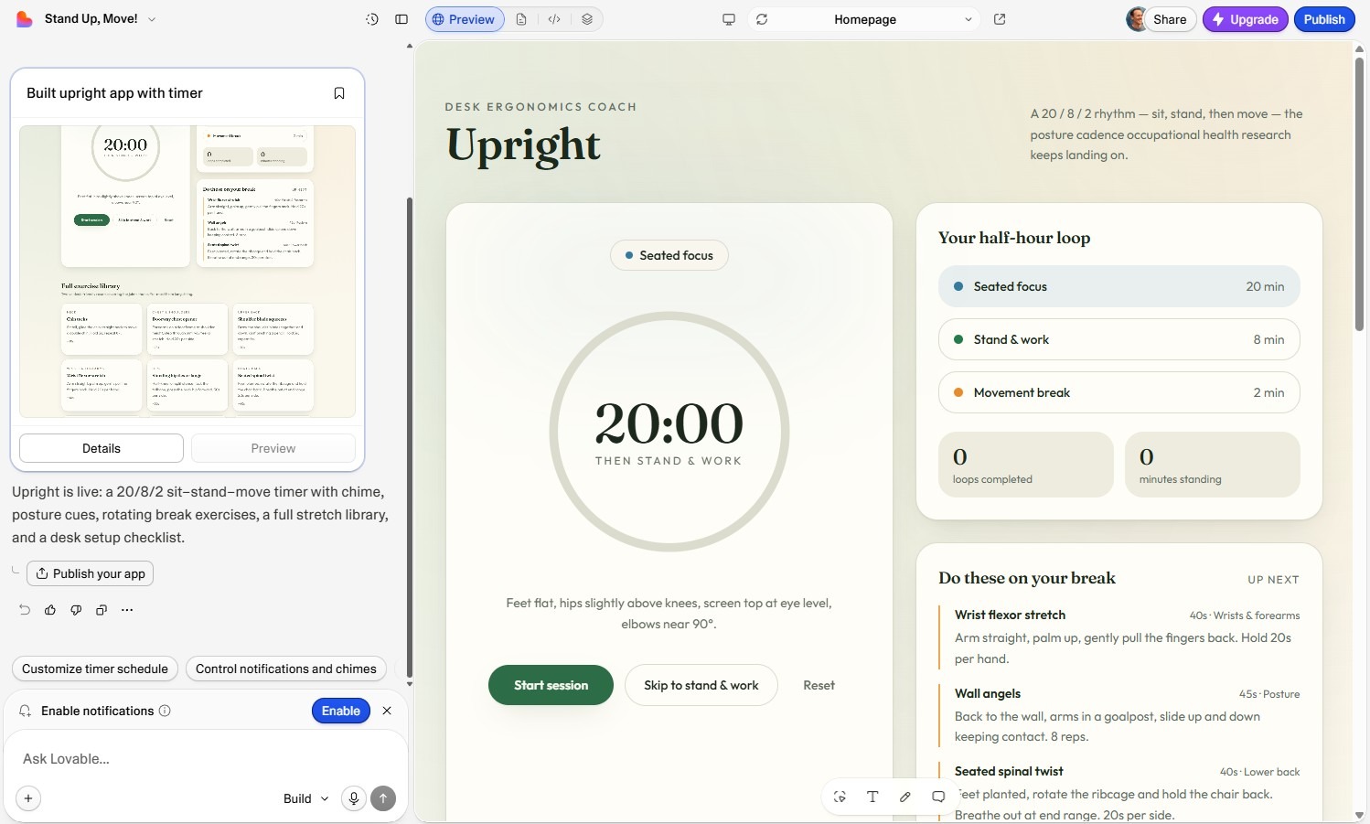
Task: Open the app preview thumbnail
Action: pyautogui.click(x=187, y=272)
